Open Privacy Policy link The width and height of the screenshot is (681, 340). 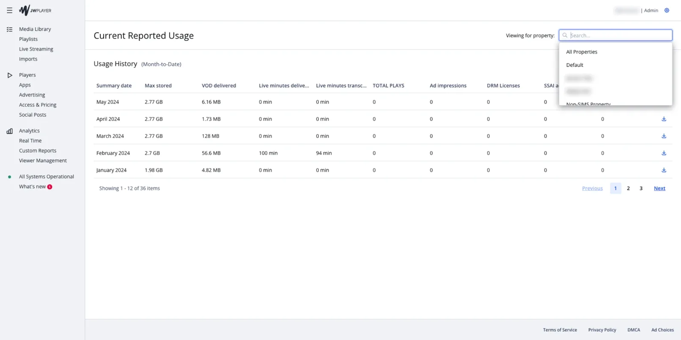pyautogui.click(x=602, y=330)
